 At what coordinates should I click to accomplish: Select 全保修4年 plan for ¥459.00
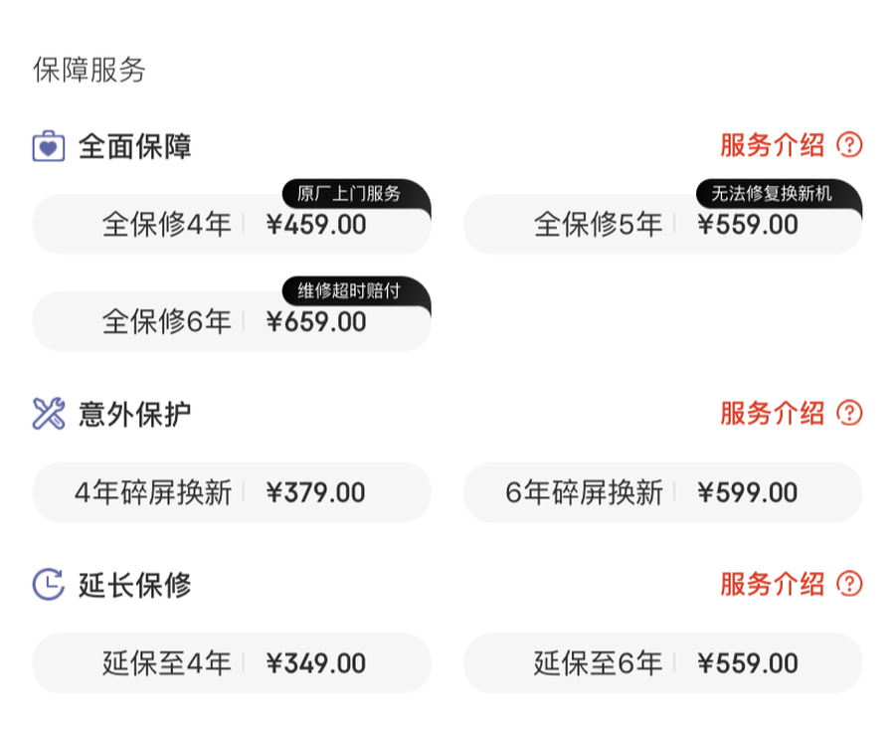click(232, 225)
